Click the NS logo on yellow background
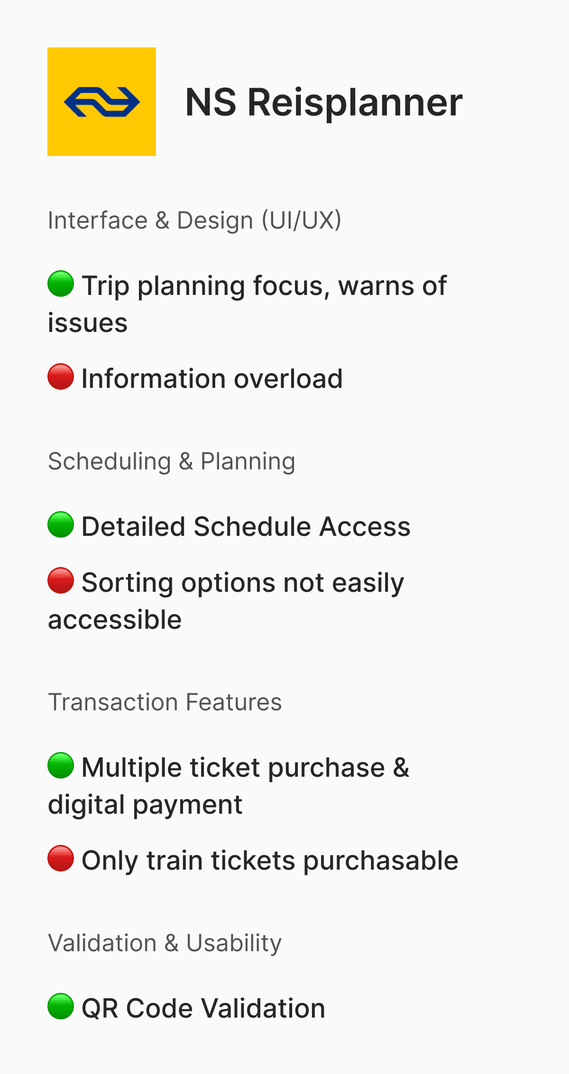569x1074 pixels. click(101, 101)
